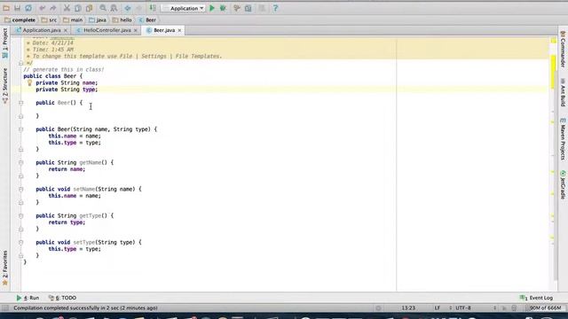This screenshot has height=319, width=568.
Task: Click the memory indicator 90M of 666M
Action: click(545, 307)
